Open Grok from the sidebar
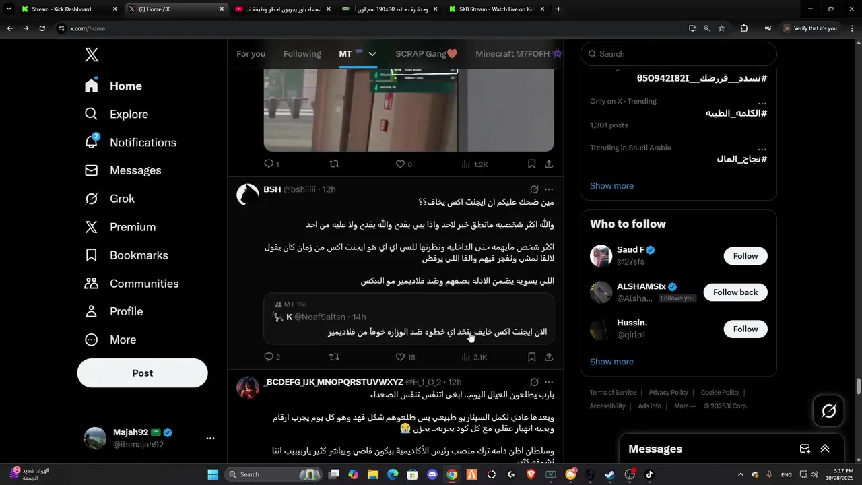Screen dimensions: 862x485 [x=110, y=199]
